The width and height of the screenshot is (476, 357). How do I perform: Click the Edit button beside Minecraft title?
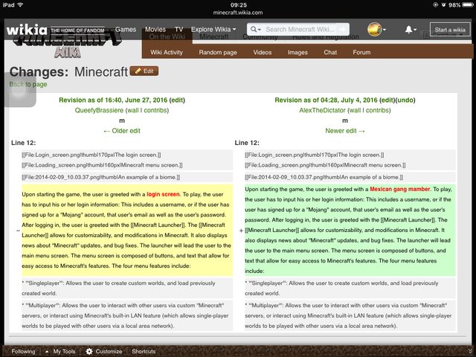tap(144, 71)
